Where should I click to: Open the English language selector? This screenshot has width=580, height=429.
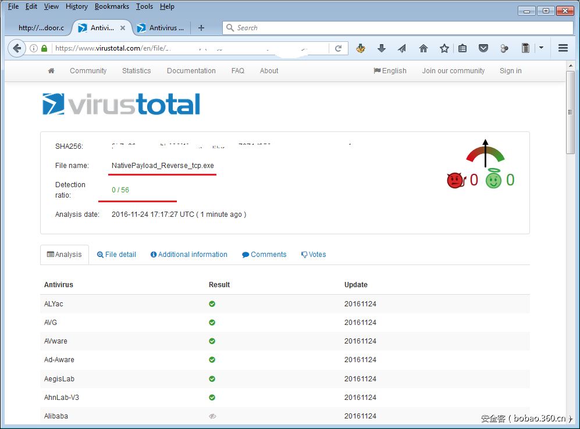(x=390, y=71)
